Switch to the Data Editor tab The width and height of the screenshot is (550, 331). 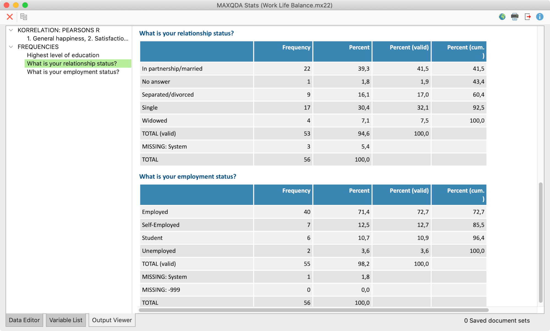24,320
